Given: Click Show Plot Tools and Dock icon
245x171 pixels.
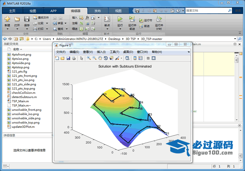Looking at the screenshot, I should [154, 58].
